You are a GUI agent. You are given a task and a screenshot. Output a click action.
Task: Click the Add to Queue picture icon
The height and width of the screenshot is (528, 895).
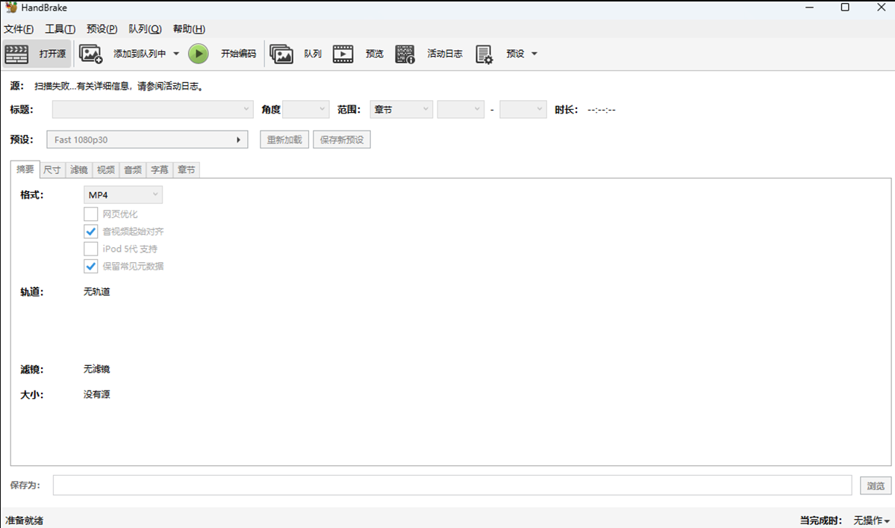pos(90,54)
